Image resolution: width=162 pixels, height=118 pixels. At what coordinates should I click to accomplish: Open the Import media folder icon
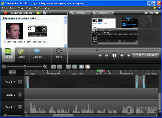pos(39,13)
